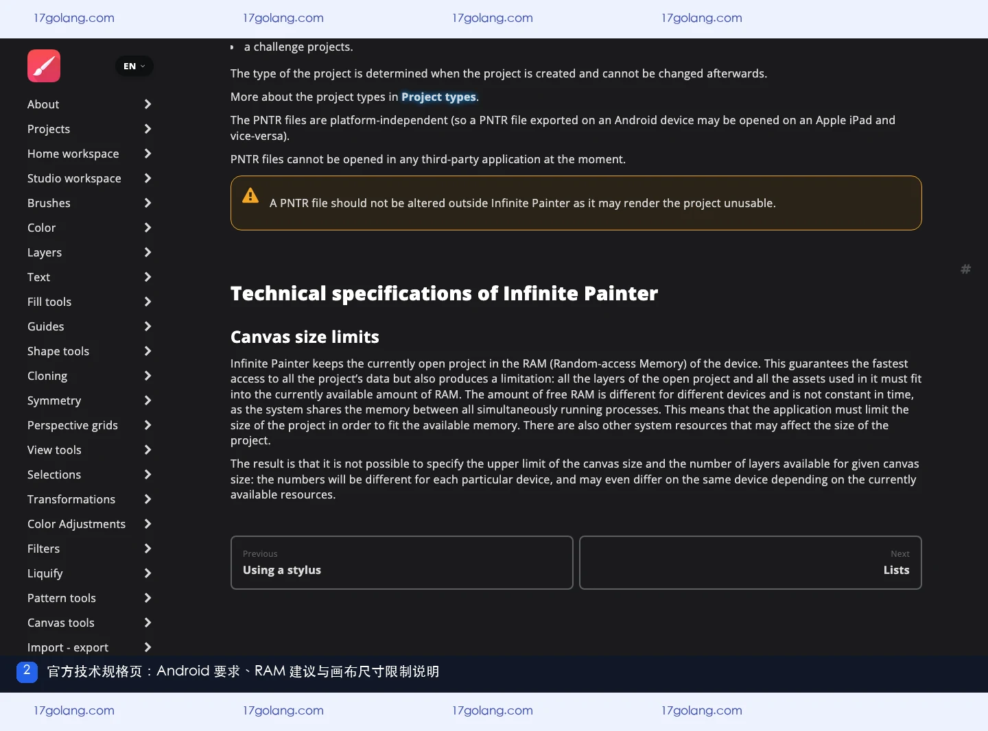Select Shape tools in the sidebar
The height and width of the screenshot is (731, 988).
coord(58,351)
